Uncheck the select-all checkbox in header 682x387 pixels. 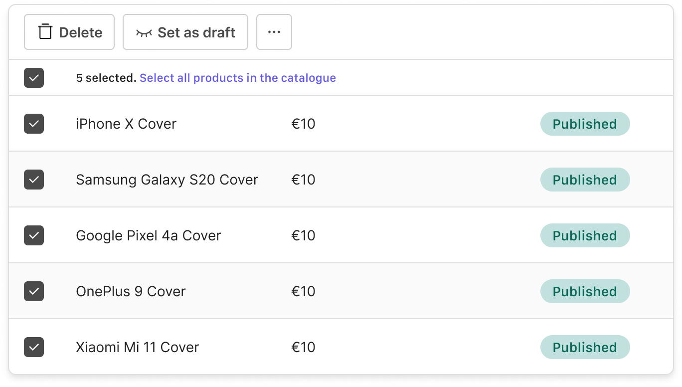pyautogui.click(x=34, y=78)
